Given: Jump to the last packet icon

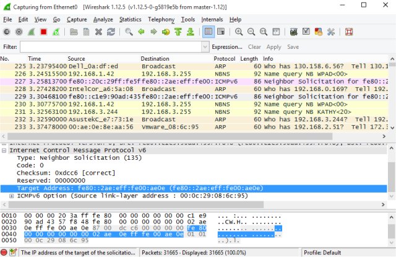Looking at the screenshot, I should [x=191, y=31].
